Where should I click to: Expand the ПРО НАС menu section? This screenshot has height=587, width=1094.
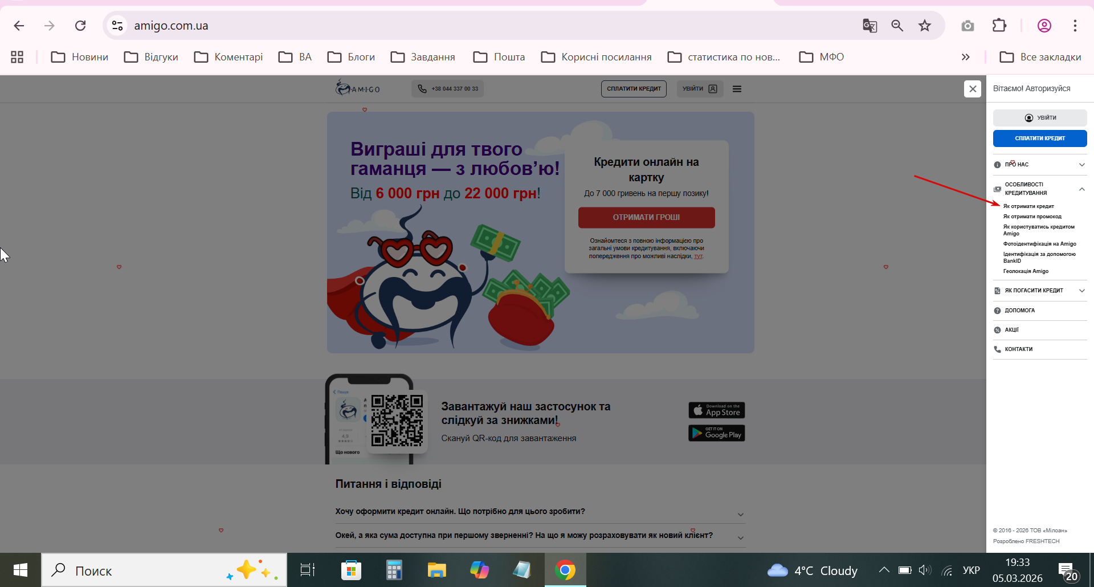click(1040, 165)
